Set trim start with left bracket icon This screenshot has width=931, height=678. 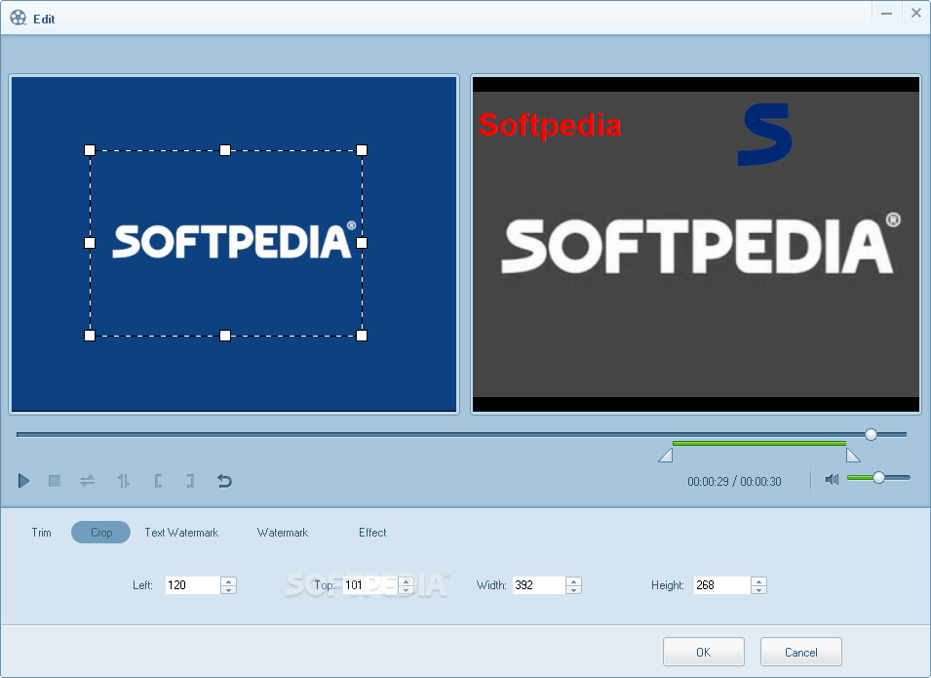pos(158,481)
